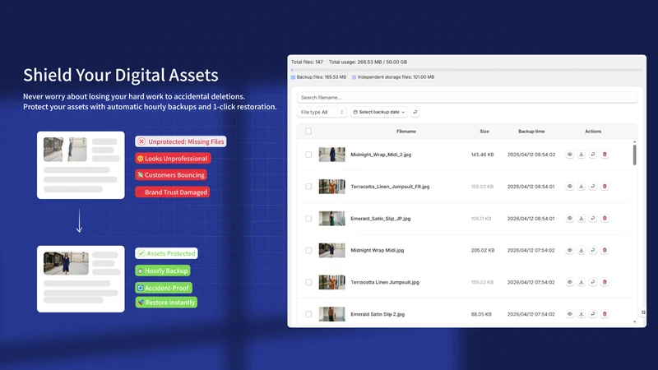Screen dimensions: 658x370
Task: Click the table's vertical scrollbar thumb
Action: [634, 155]
